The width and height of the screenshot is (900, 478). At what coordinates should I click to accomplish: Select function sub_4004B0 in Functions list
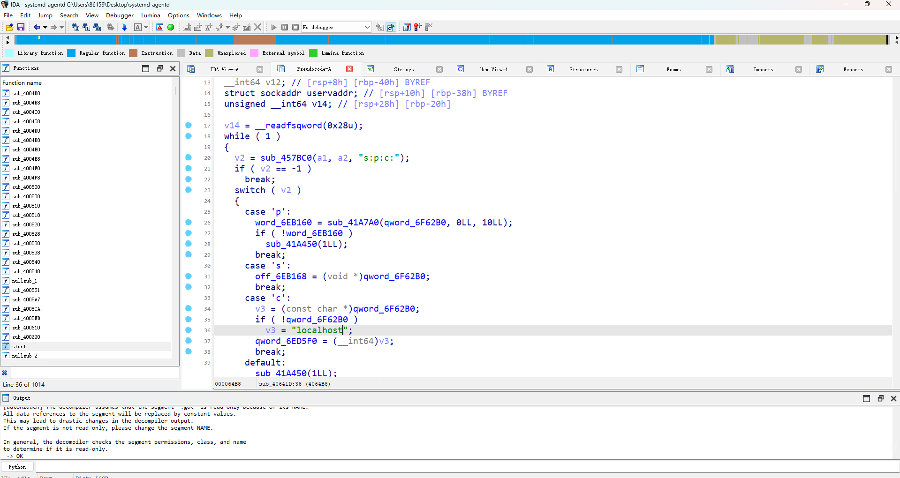click(86, 93)
